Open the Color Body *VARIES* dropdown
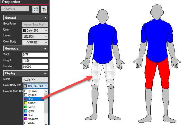This screenshot has width=186, height=125. coord(35,42)
